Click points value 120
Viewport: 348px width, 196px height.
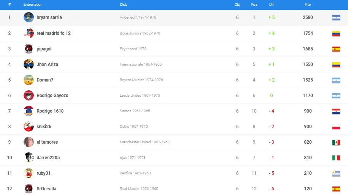pyautogui.click(x=308, y=189)
